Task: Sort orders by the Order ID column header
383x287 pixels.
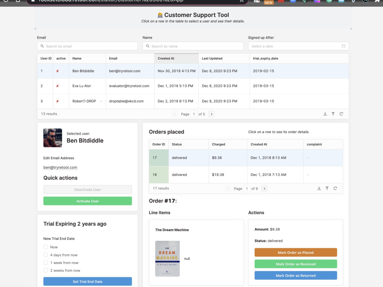Action: click(x=159, y=145)
